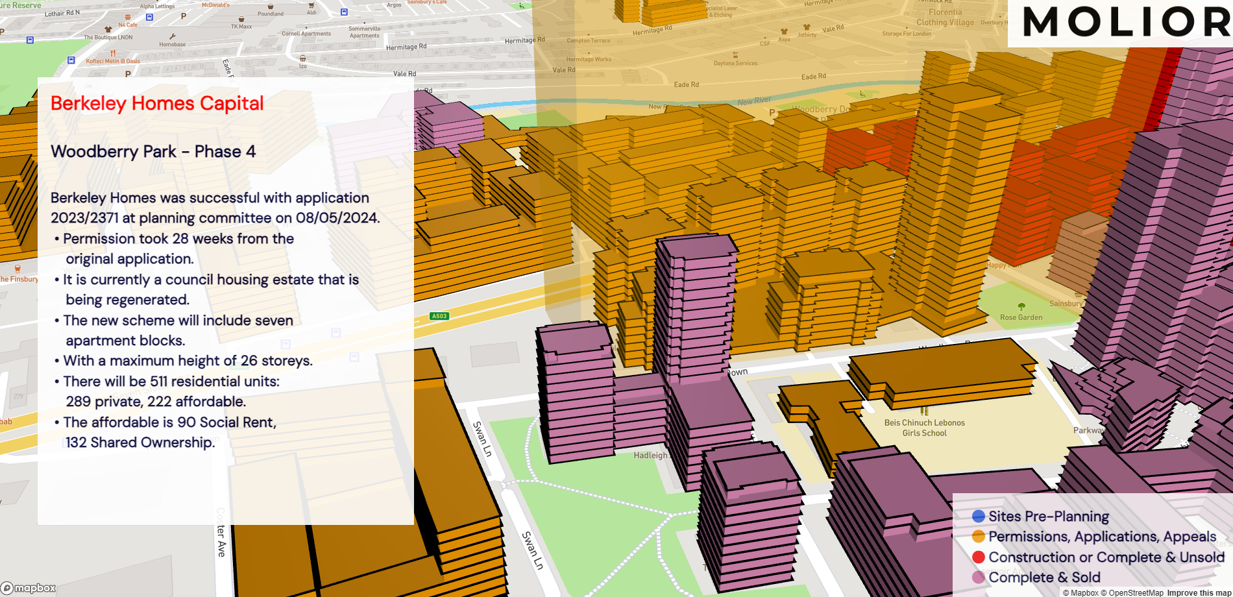This screenshot has height=597, width=1233.
Task: Open the Homebase wrench icon marker
Action: click(x=173, y=37)
